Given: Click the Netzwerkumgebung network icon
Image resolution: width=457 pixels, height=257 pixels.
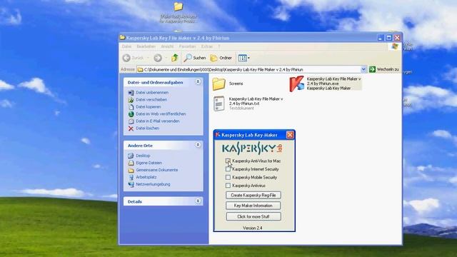Looking at the screenshot, I should coord(131,184).
